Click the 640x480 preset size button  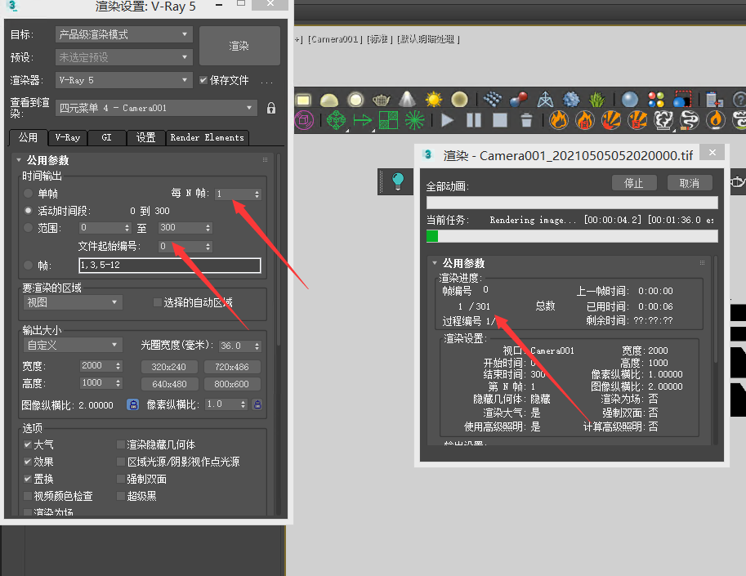coord(168,383)
